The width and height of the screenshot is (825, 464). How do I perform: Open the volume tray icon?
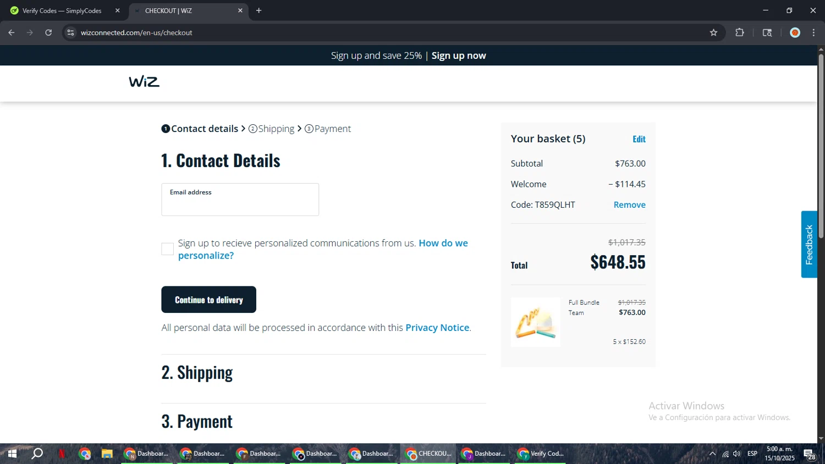pos(737,454)
